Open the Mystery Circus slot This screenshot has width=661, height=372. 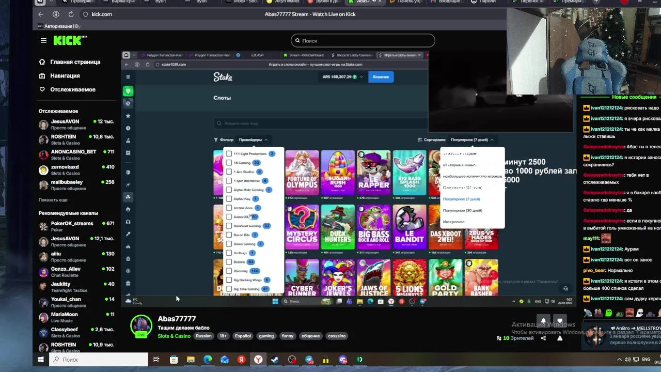[x=302, y=227]
